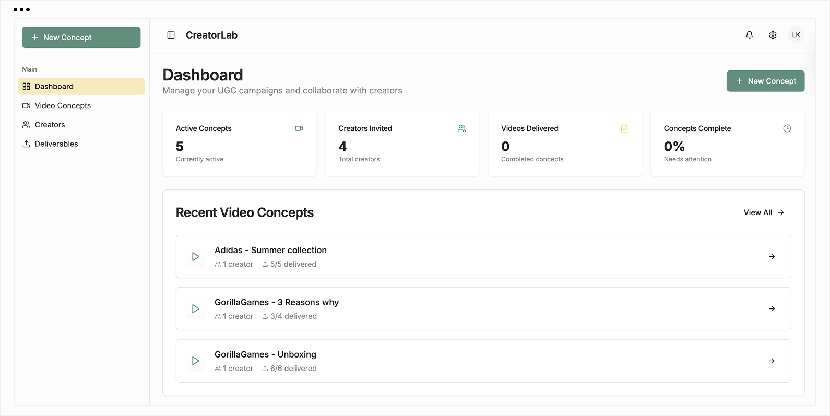Click the file icon on Videos Delivered
This screenshot has height=416, width=830.
coord(624,128)
